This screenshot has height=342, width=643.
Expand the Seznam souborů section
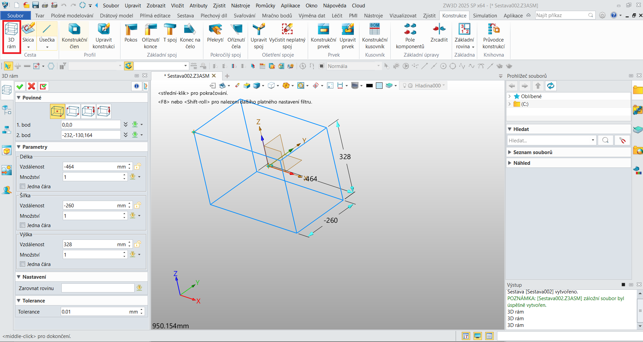coord(510,152)
